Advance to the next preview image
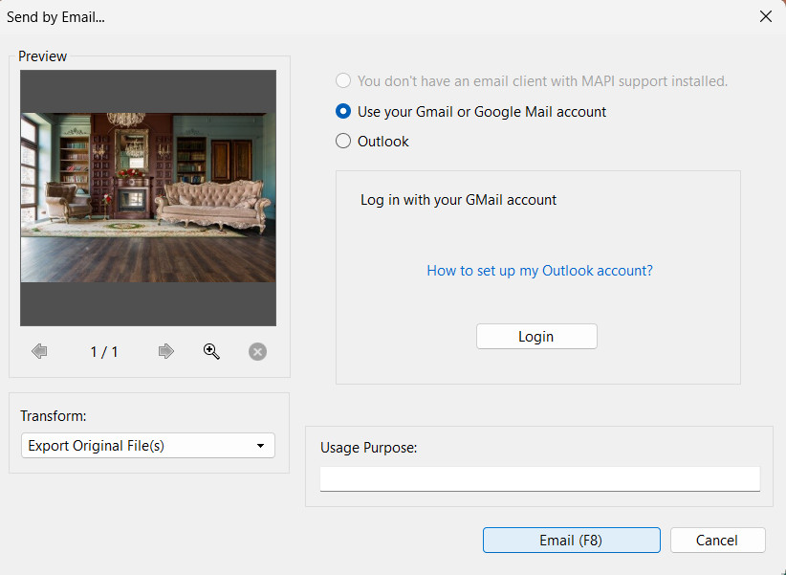The height and width of the screenshot is (575, 786). click(x=166, y=351)
